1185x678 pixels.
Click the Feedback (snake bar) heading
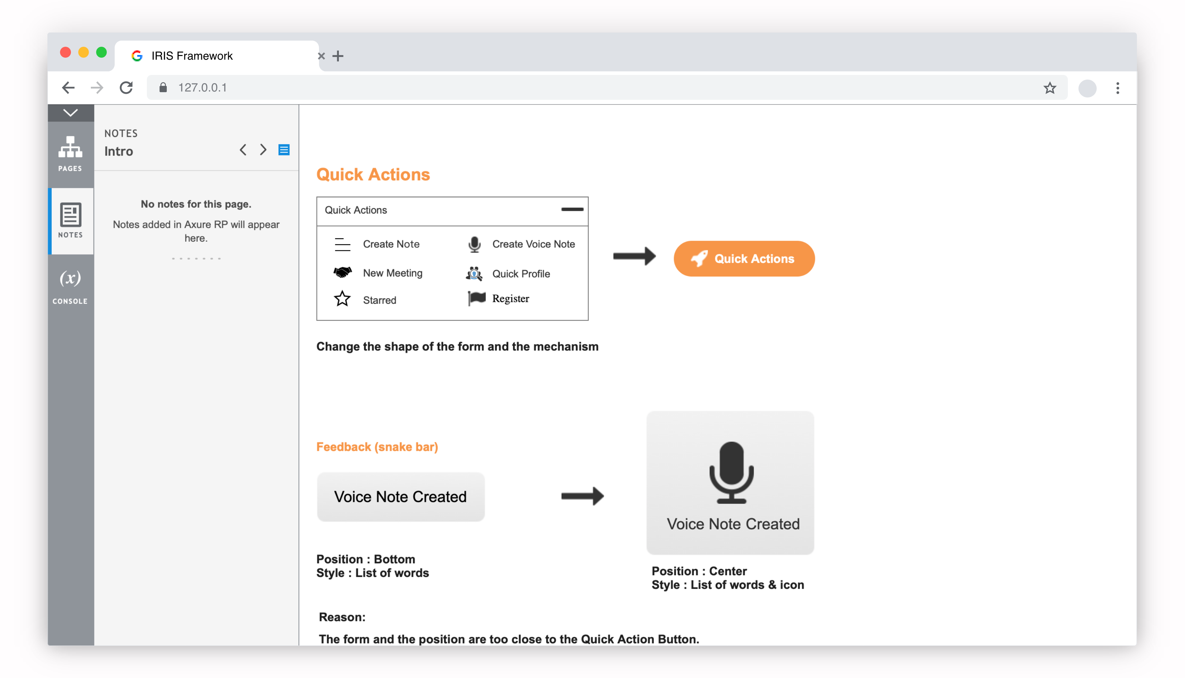pyautogui.click(x=377, y=447)
